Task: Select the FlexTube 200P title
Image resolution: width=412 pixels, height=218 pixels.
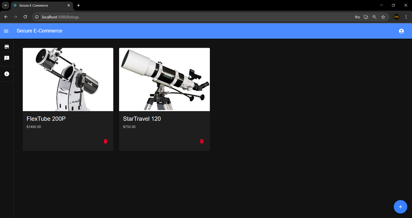Action: click(46, 119)
